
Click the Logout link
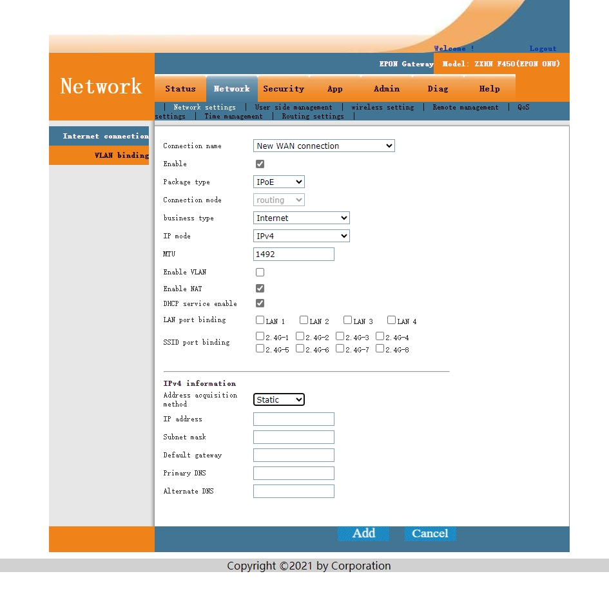click(x=543, y=48)
